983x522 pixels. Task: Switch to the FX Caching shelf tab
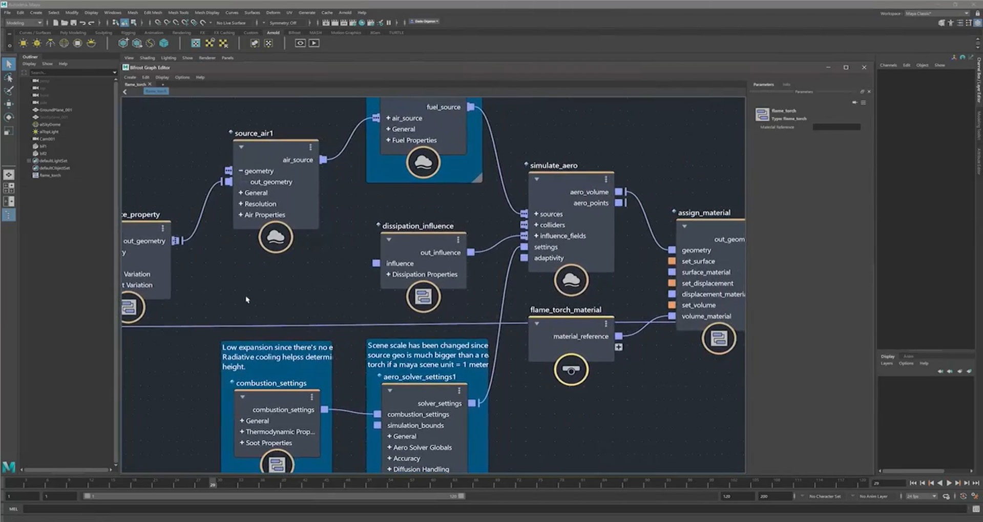[224, 33]
